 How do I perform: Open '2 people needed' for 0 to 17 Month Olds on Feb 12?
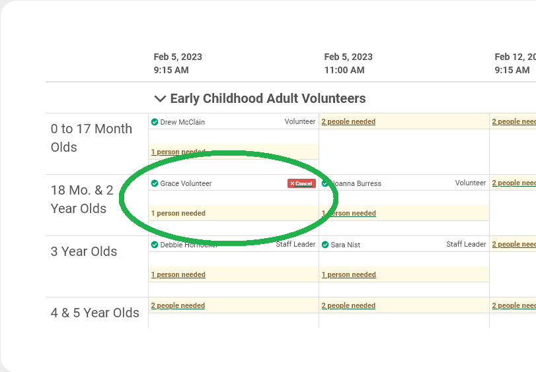pos(514,121)
